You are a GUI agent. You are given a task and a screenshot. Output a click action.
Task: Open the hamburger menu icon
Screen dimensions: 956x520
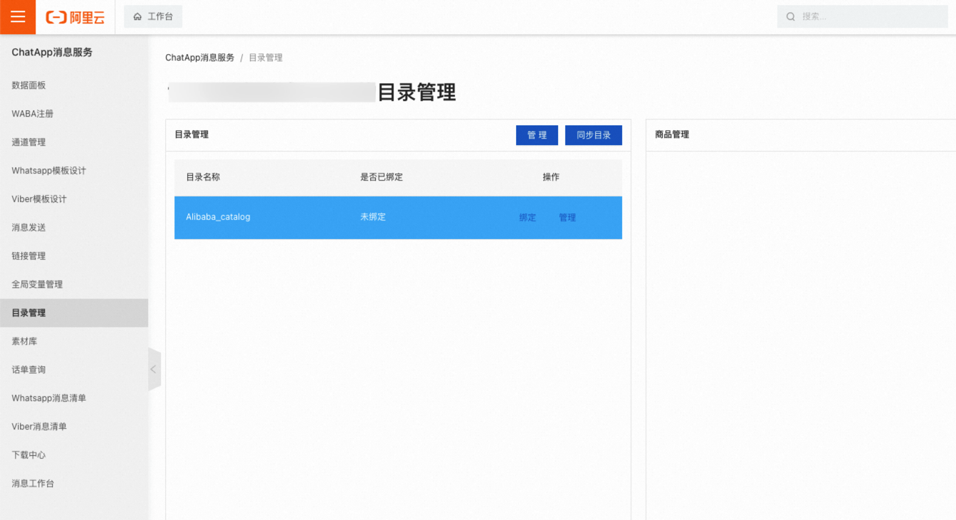pyautogui.click(x=18, y=17)
